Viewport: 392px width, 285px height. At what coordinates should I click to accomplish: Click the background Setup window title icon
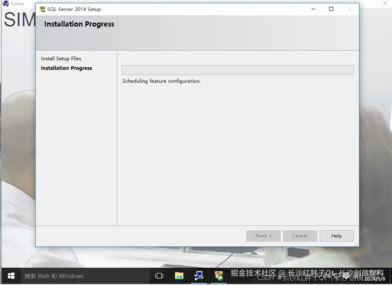click(x=6, y=4)
